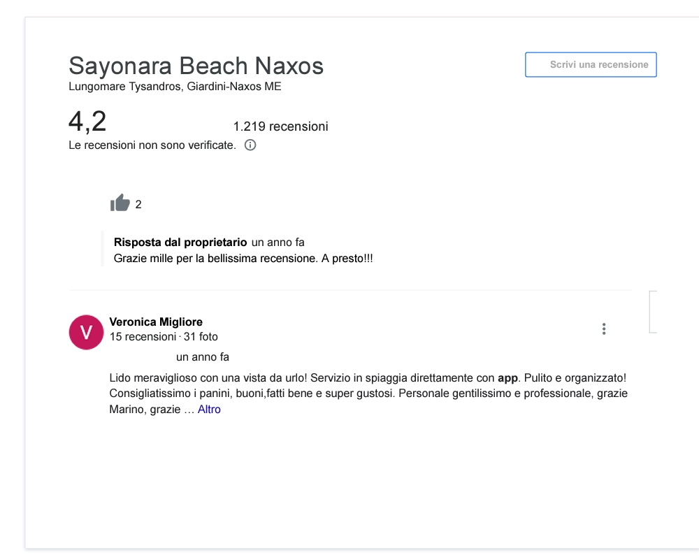Click the thumbs-up like icon

point(120,203)
